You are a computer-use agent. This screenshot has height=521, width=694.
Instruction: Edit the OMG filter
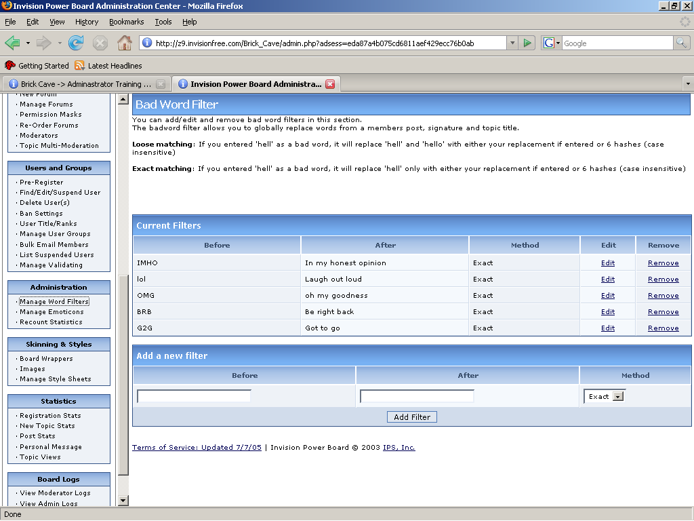608,296
